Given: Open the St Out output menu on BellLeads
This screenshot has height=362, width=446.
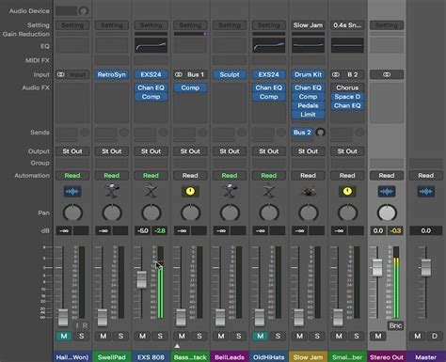Looking at the screenshot, I should [x=230, y=151].
